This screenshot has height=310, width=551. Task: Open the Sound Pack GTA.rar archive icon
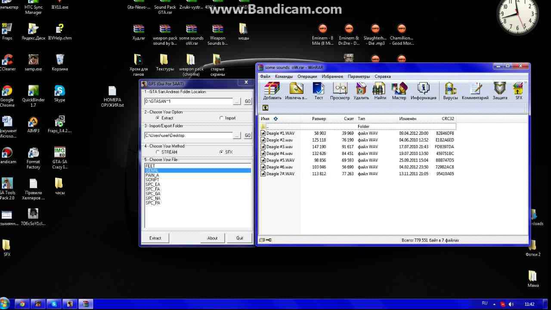pos(165,7)
